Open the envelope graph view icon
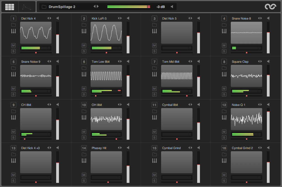This screenshot has width=282, height=187. coord(27,7)
